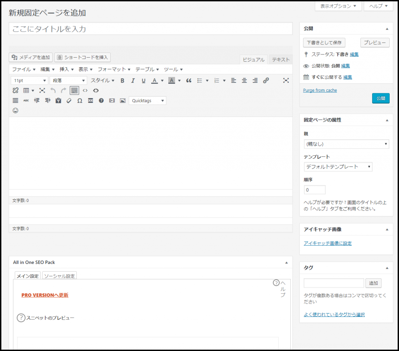Image resolution: width=399 pixels, height=351 pixels.
Task: Switch to the テキスト editor tab
Action: 281,60
